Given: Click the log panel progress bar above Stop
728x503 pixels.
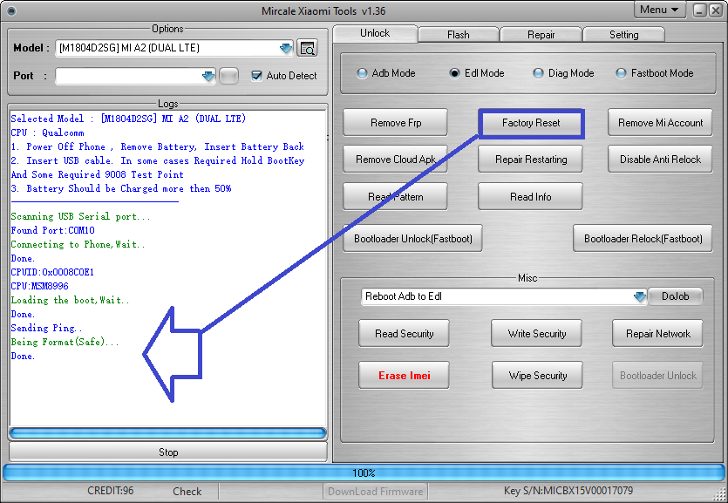Looking at the screenshot, I should coord(167,433).
